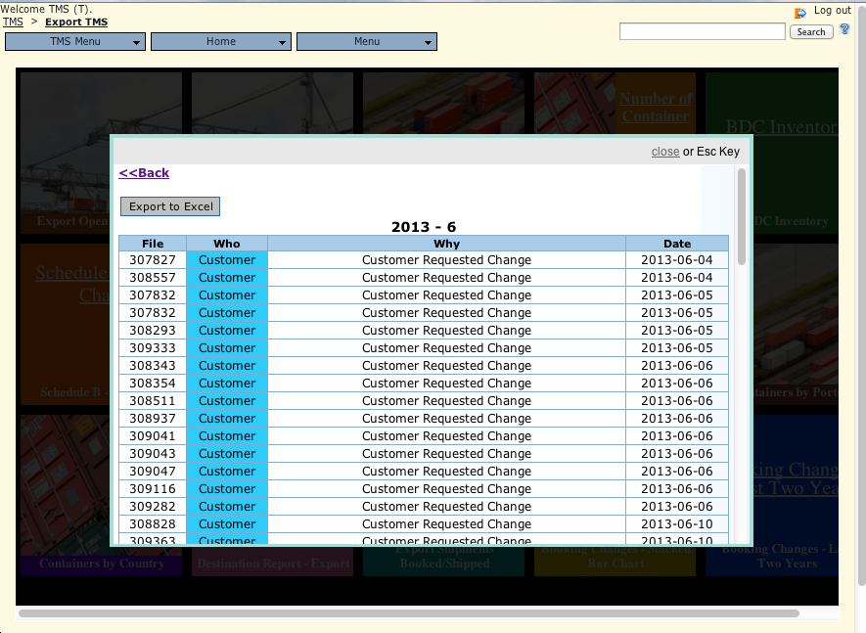The height and width of the screenshot is (633, 866).
Task: Focus the search text field
Action: click(702, 32)
